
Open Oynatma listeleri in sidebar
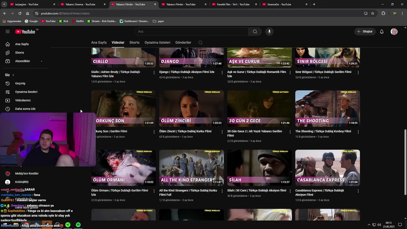click(x=25, y=92)
